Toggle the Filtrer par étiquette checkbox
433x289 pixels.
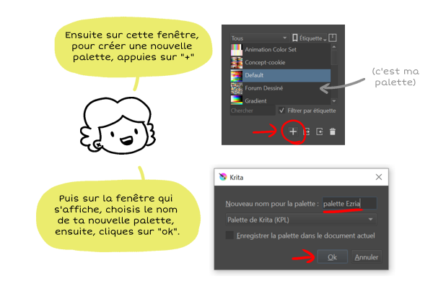tap(281, 111)
